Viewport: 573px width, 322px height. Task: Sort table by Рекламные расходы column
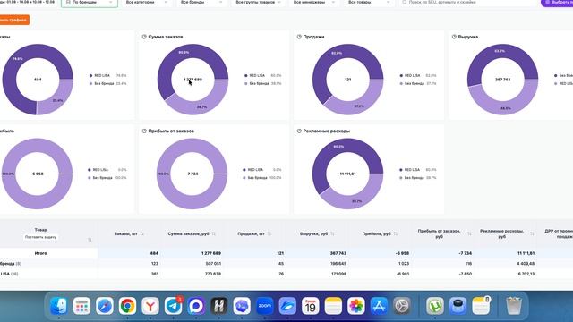tap(532, 233)
